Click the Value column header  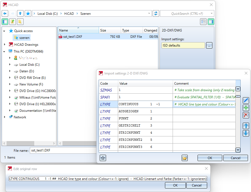[x=145, y=83]
